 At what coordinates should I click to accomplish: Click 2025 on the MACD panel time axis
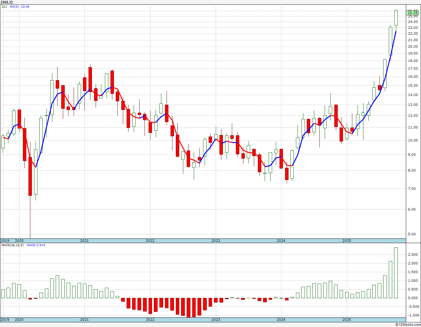(x=347, y=320)
